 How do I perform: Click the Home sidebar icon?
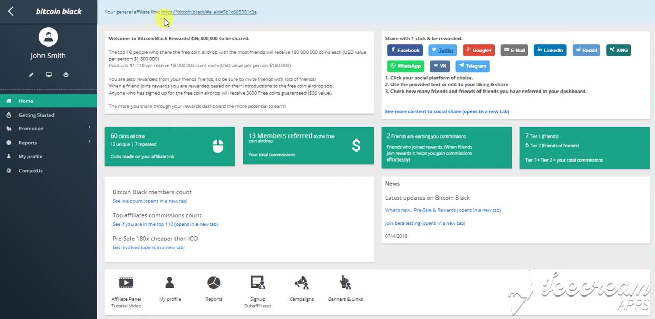coord(9,101)
